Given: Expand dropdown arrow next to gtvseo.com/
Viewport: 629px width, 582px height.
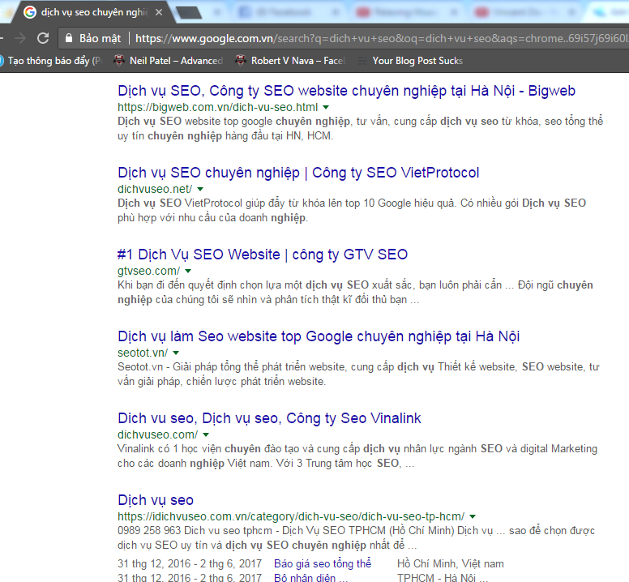Looking at the screenshot, I should click(x=188, y=271).
